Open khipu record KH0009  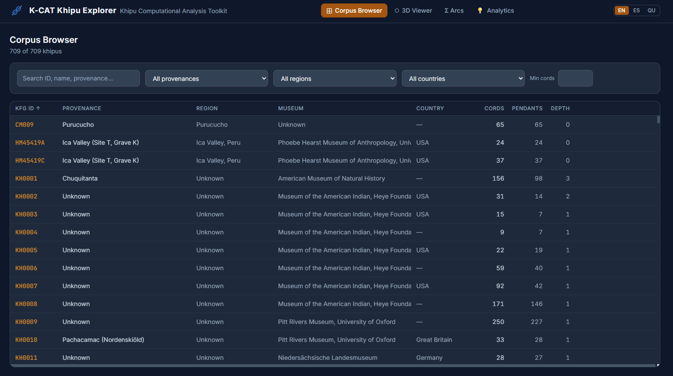click(26, 322)
